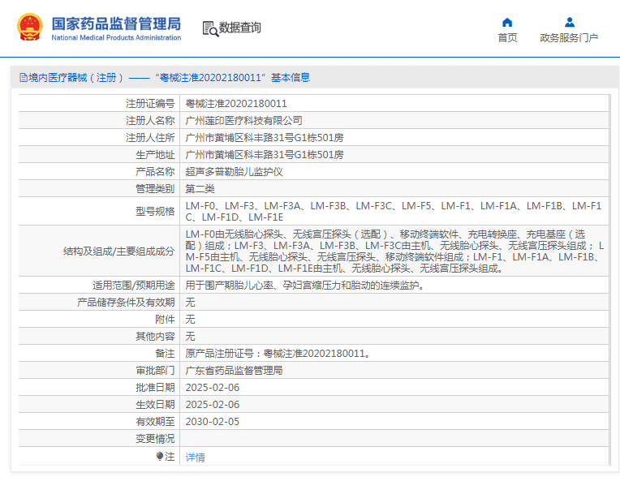Click the 有效期至 date 2030-02-05

click(x=213, y=422)
